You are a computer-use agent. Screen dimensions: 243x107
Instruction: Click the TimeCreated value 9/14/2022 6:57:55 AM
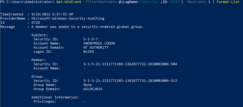click(52, 15)
